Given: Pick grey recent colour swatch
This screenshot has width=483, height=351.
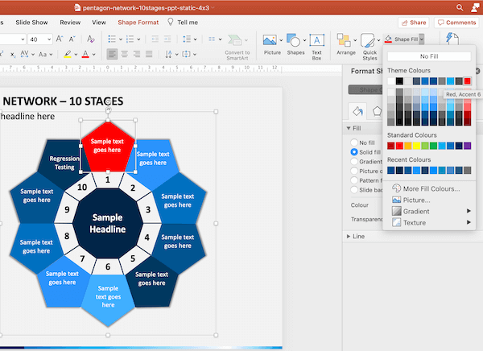Looking at the screenshot, I should (467, 170).
